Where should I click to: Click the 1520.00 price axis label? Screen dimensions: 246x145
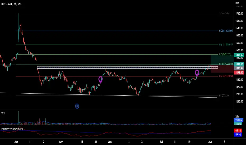pyautogui.click(x=239, y=50)
